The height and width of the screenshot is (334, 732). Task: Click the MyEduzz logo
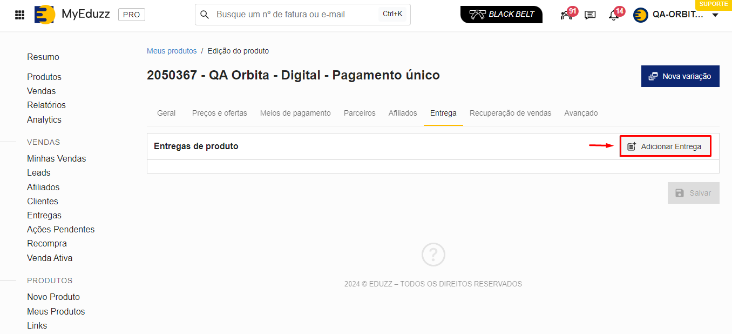coord(44,15)
